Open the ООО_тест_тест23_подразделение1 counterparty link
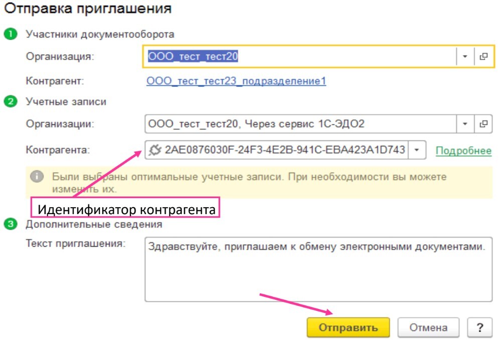Screen dimensions: 499x340 click(236, 81)
